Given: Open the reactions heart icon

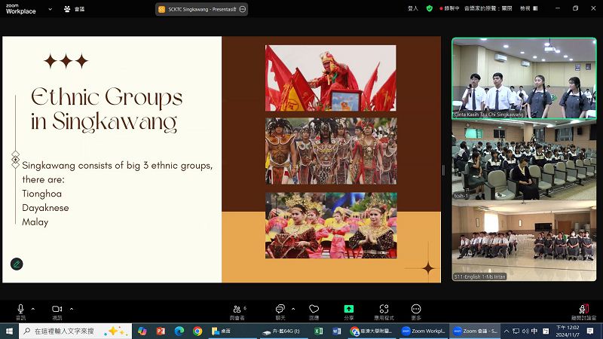Looking at the screenshot, I should tap(314, 310).
